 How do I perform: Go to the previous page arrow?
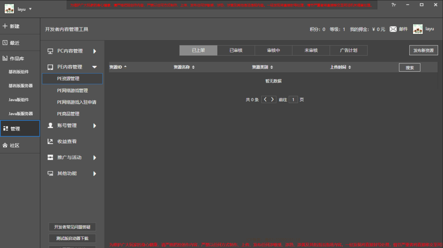(x=265, y=99)
